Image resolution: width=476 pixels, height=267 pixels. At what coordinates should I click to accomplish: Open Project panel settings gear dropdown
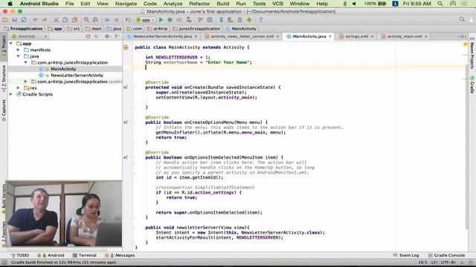[x=107, y=36]
